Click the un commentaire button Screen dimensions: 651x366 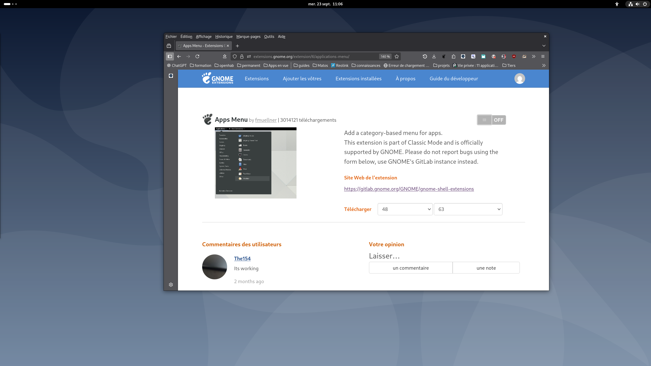click(x=411, y=268)
